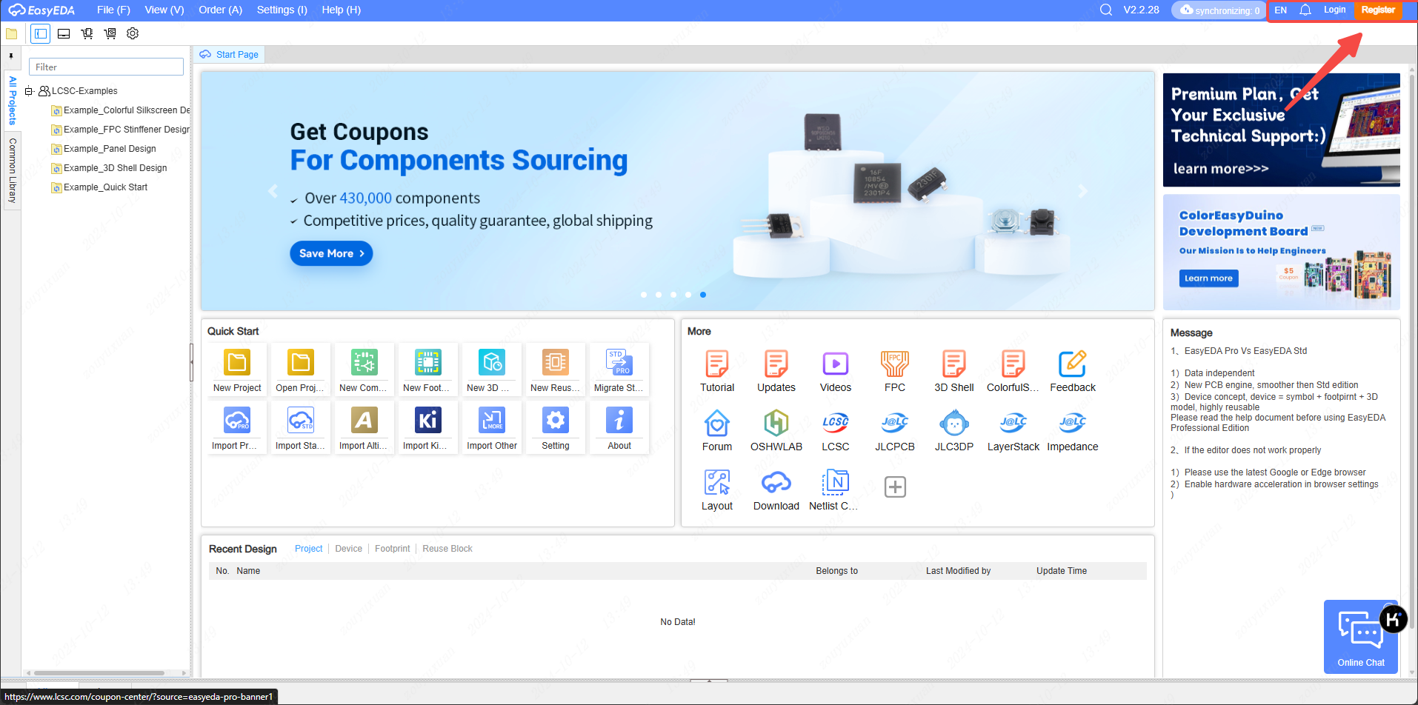Open the About icon in Quick Start
1418x705 pixels.
coord(619,428)
